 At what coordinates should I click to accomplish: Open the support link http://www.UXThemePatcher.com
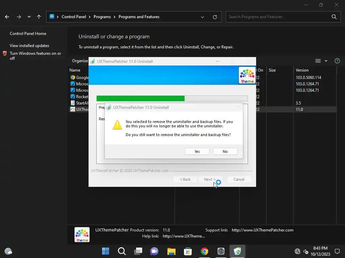click(262, 230)
